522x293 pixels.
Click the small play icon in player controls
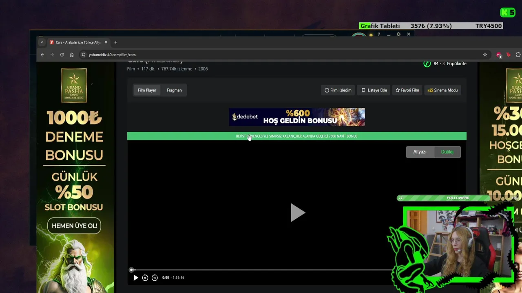pyautogui.click(x=136, y=278)
